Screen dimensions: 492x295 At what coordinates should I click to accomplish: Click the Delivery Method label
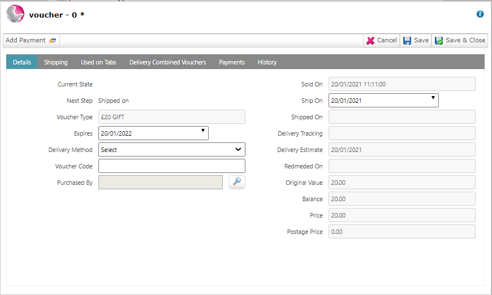click(70, 150)
